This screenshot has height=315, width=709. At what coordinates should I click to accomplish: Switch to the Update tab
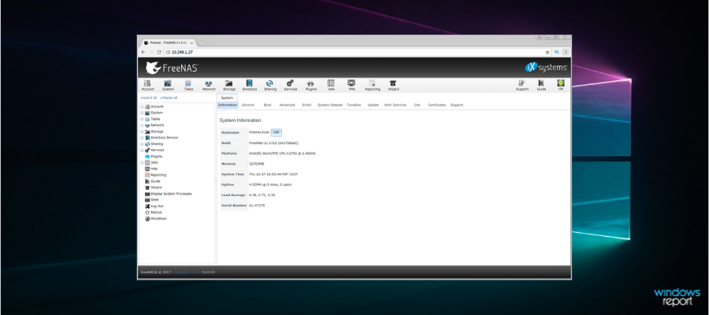tap(373, 105)
